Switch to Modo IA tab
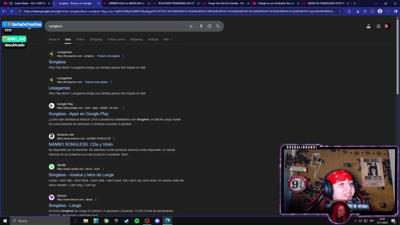400x225 pixels. (54, 39)
